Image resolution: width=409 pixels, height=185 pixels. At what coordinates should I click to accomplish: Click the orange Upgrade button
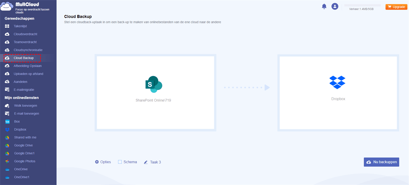tap(396, 7)
